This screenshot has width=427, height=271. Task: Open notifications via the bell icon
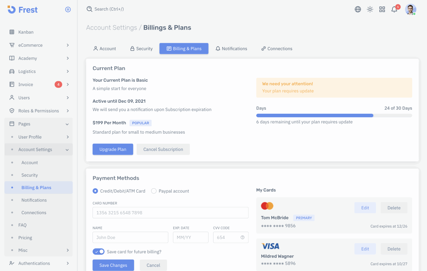point(394,9)
